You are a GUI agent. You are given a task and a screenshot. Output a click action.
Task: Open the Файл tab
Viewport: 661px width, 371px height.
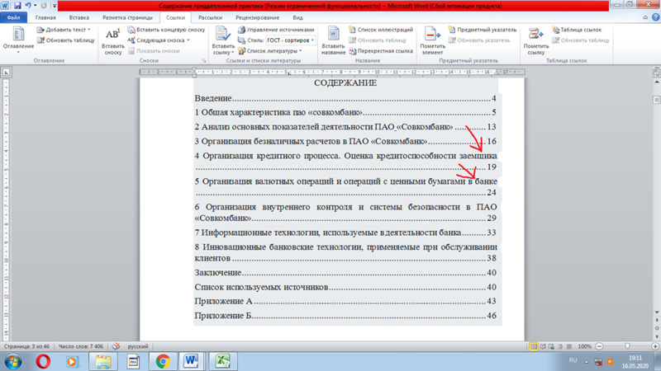[13, 17]
